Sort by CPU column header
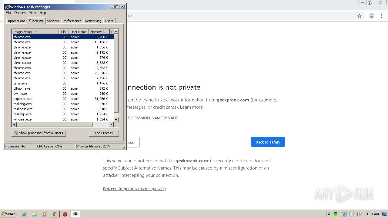Viewport: 388px width, 218px height. 64,32
